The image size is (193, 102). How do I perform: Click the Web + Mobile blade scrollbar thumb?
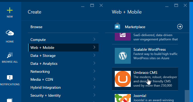tap(187, 96)
